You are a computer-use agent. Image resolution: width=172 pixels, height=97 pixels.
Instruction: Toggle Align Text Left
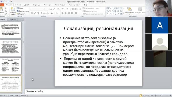63,13
